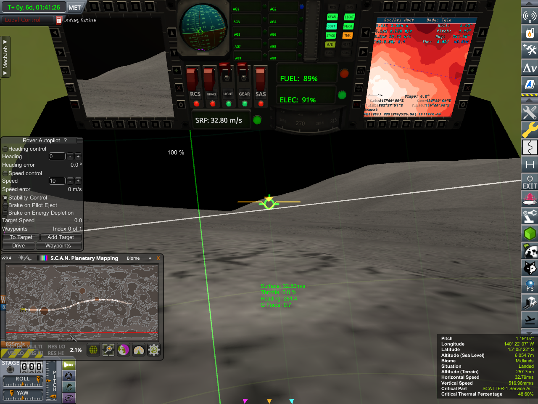This screenshot has height=404, width=538.
Task: Open the green cube toolbar icon
Action: click(530, 234)
